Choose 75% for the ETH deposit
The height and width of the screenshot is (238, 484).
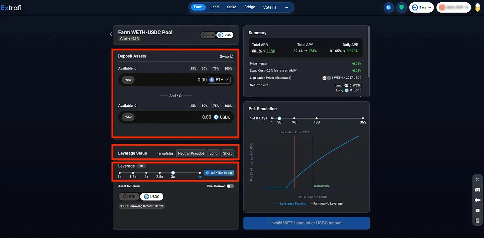click(x=216, y=68)
